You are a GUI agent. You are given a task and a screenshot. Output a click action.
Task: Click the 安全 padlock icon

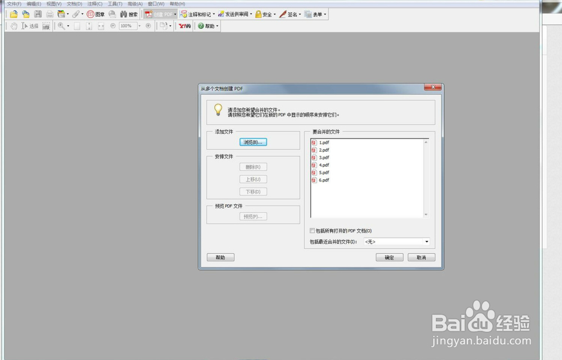258,15
